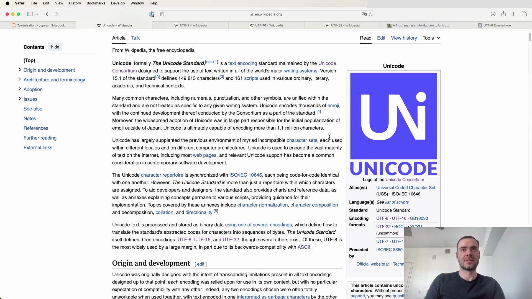
Task: Open ISO/IEC 10646 link in paragraph
Action: [245, 175]
